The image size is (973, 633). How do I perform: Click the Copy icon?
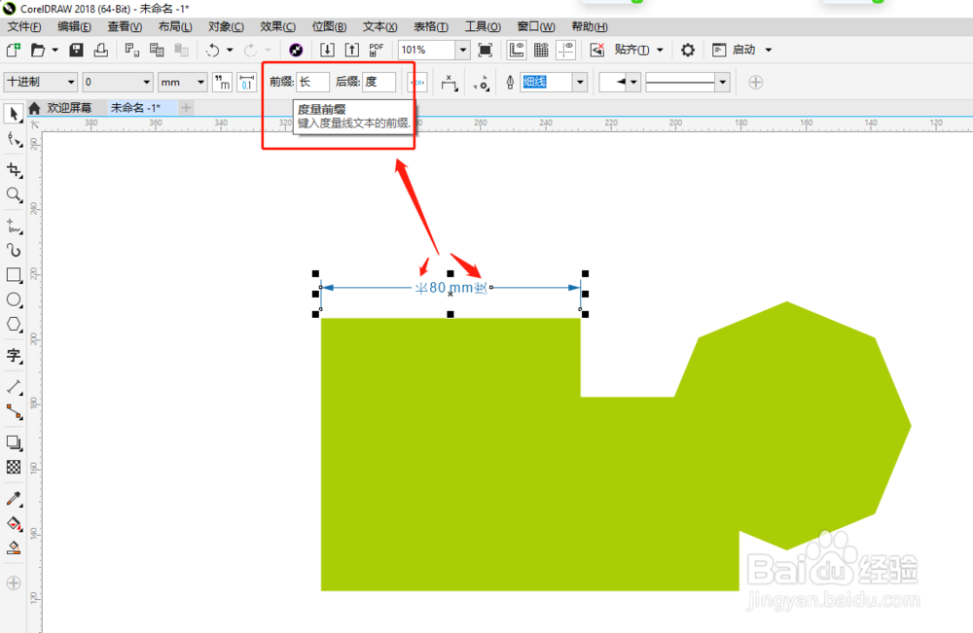[x=157, y=51]
